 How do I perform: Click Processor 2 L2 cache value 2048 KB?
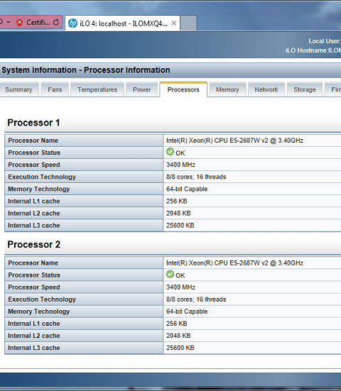click(178, 336)
